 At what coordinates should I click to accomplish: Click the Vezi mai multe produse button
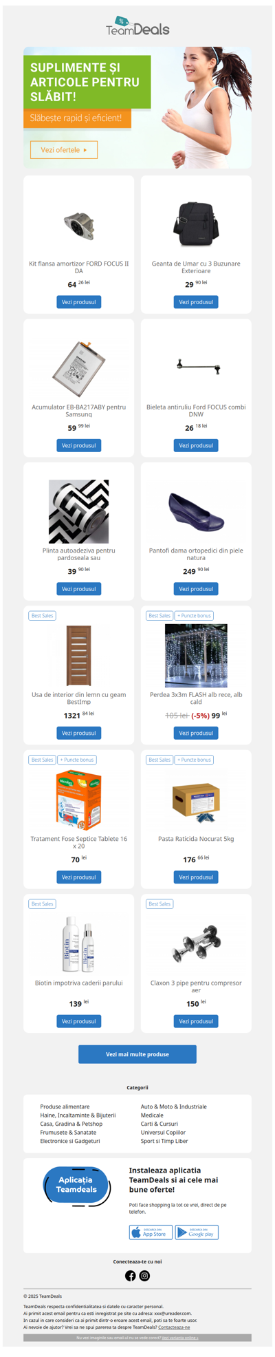[137, 1054]
